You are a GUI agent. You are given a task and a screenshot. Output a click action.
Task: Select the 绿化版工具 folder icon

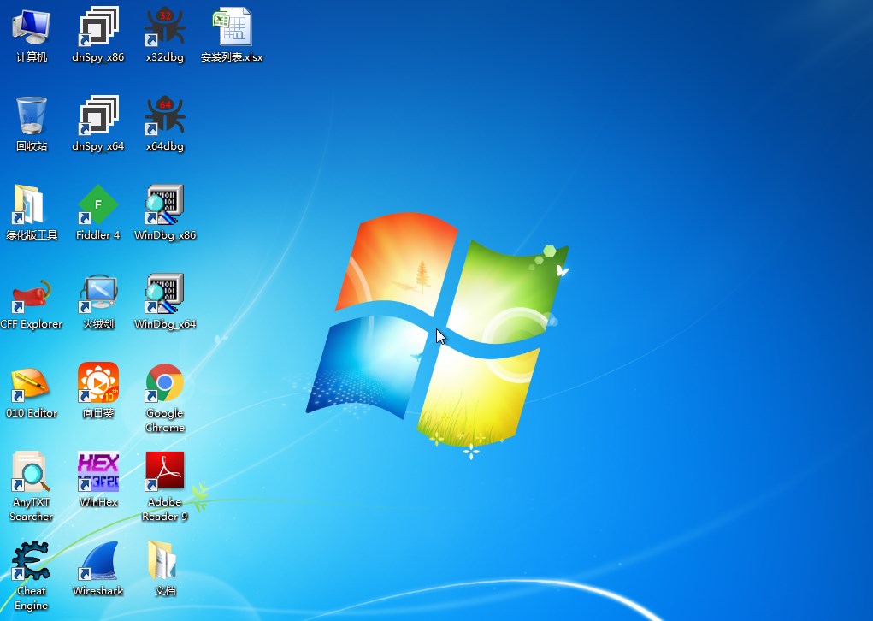(x=31, y=205)
